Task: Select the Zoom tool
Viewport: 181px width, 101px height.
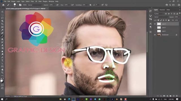Action: (x=2, y=72)
